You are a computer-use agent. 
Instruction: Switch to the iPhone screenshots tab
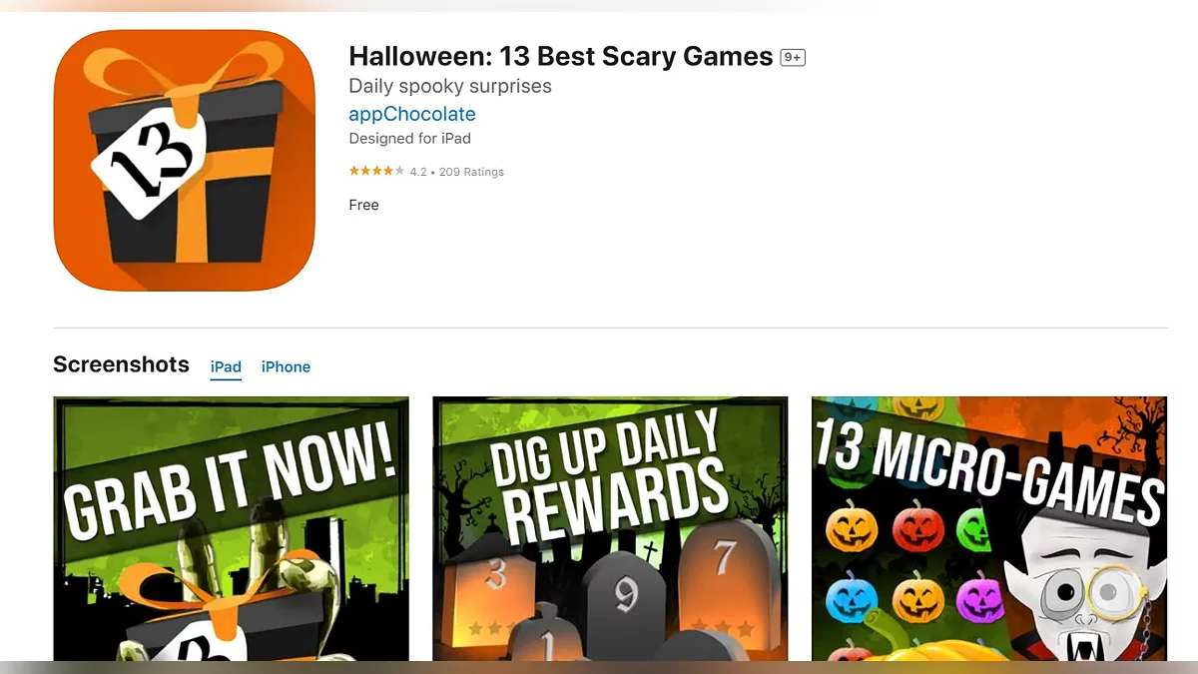coord(286,366)
